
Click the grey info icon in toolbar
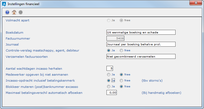coord(21,12)
